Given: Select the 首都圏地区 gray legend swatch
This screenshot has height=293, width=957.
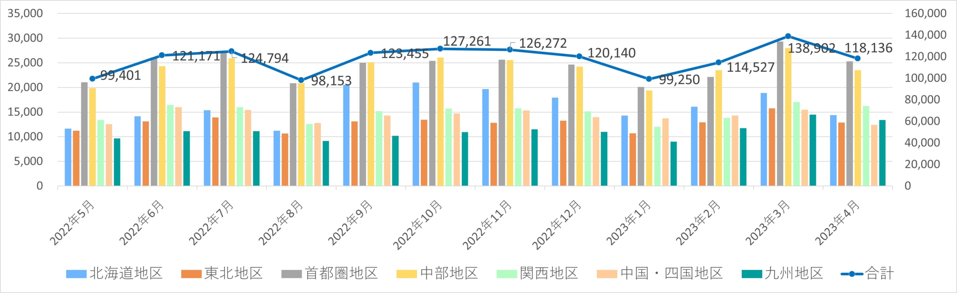Looking at the screenshot, I should [x=291, y=274].
